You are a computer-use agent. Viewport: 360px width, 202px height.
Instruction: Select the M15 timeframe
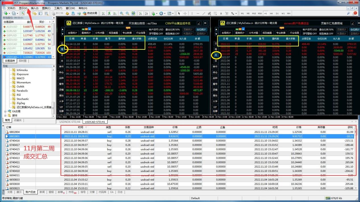click(x=254, y=13)
